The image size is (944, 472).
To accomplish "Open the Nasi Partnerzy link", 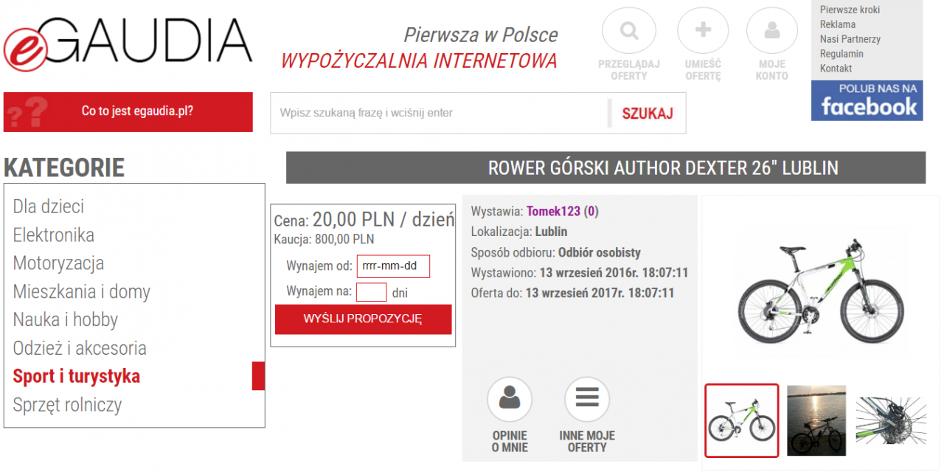I will click(850, 39).
